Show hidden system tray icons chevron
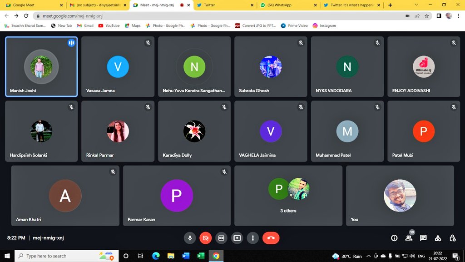This screenshot has width=465, height=262. (368, 256)
